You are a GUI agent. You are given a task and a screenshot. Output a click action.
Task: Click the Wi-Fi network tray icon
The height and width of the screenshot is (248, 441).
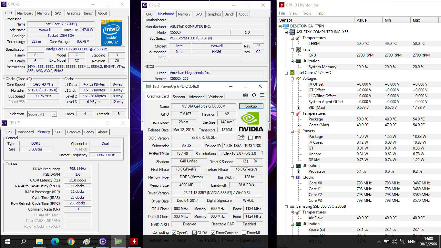402,242
